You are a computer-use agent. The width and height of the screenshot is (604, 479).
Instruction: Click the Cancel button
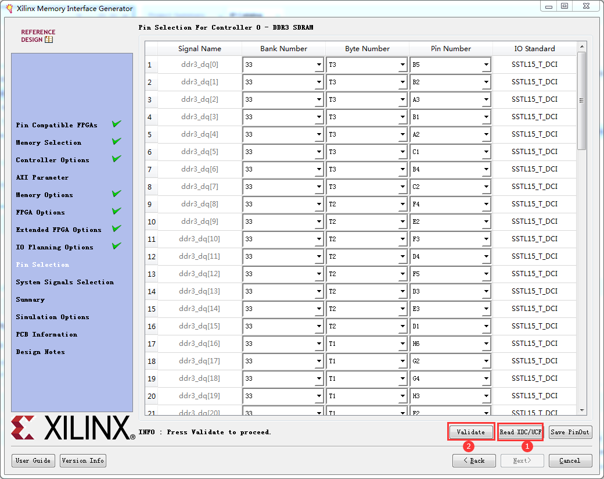[570, 460]
